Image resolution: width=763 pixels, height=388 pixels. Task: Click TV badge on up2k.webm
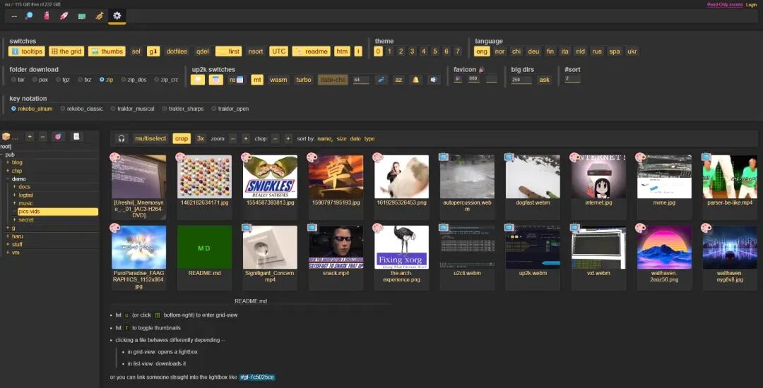[509, 227]
